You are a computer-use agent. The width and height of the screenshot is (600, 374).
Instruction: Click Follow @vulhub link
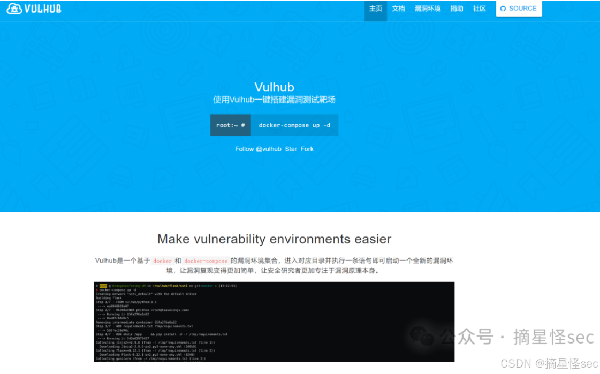[x=258, y=149]
